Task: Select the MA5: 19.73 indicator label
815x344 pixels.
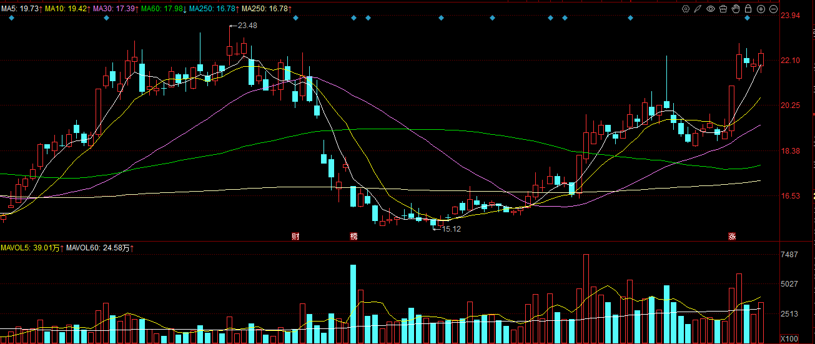Action: 21,9
